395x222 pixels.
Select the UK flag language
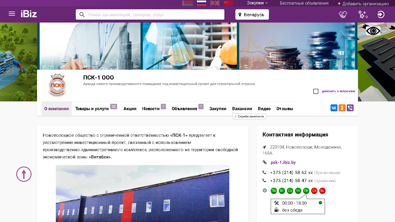(x=215, y=3)
